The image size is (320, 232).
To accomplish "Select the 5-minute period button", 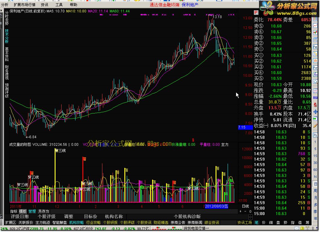I will click(x=315, y=149).
